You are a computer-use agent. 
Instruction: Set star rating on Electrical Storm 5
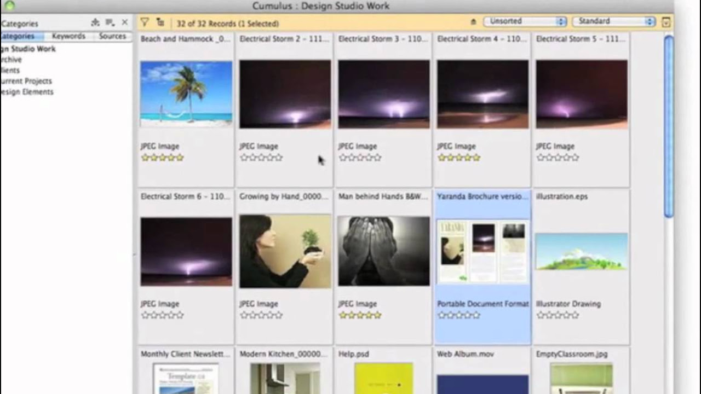[558, 158]
